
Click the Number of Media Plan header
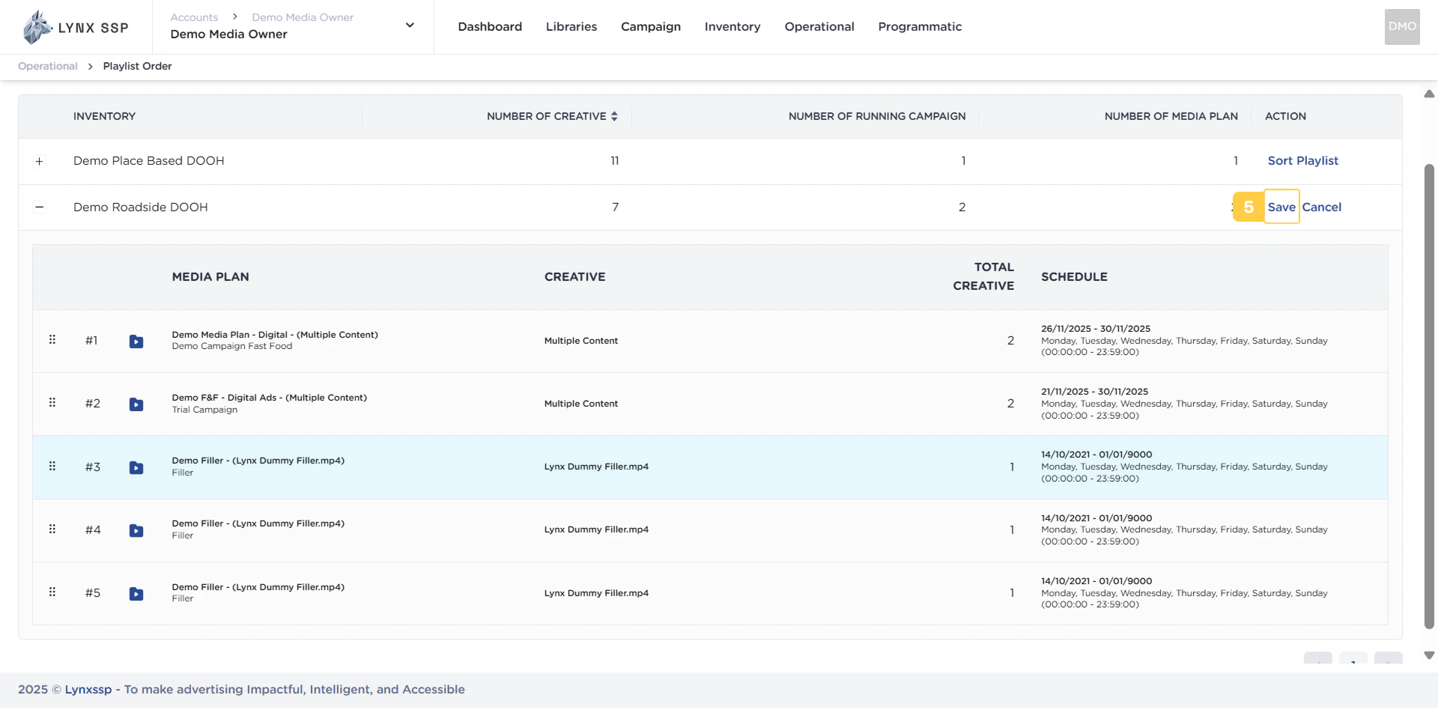click(x=1171, y=116)
